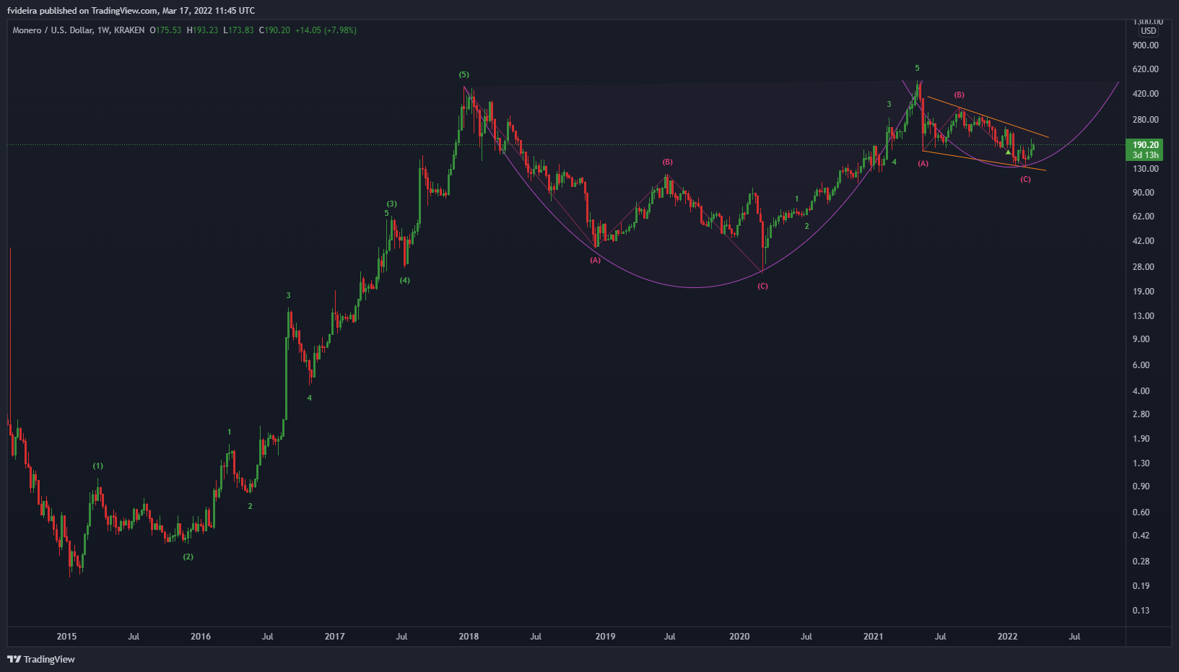The height and width of the screenshot is (672, 1179).
Task: Click the '1.90' price axis label
Action: 1141,439
